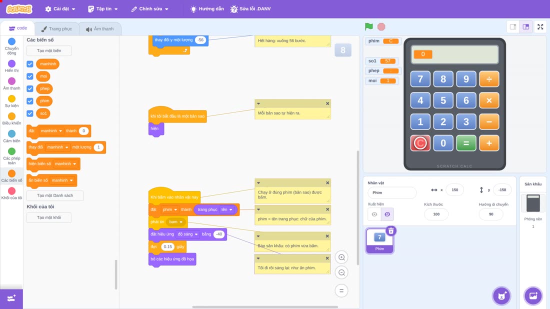Click the Tạo một khối button
Screen dimensions: 550x309
pyautogui.click(x=49, y=217)
